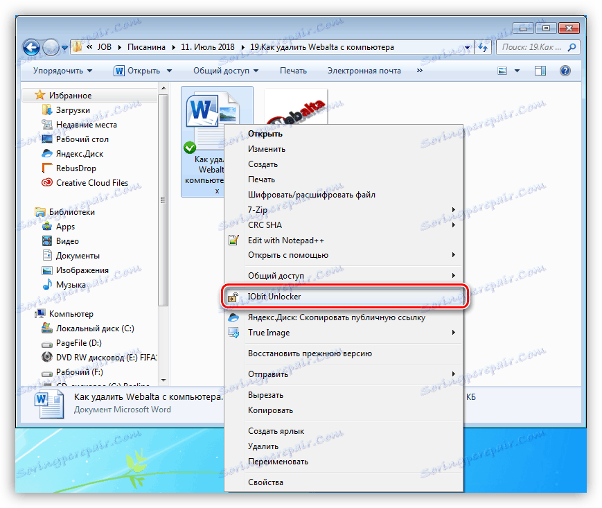Open Рабочий (F:) drive
The height and width of the screenshot is (508, 602).
point(79,372)
